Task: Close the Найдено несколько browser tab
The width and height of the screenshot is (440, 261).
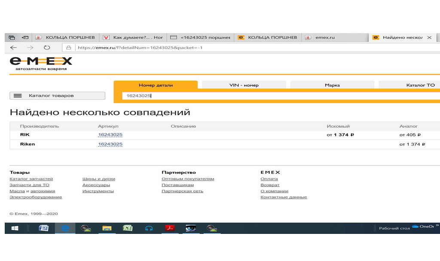Action: point(429,37)
